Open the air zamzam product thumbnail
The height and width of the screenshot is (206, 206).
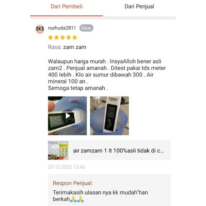click(58, 150)
